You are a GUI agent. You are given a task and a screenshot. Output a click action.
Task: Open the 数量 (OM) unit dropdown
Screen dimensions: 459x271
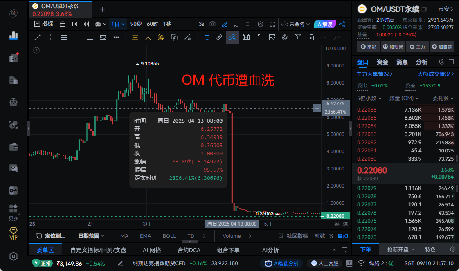pos(404,98)
